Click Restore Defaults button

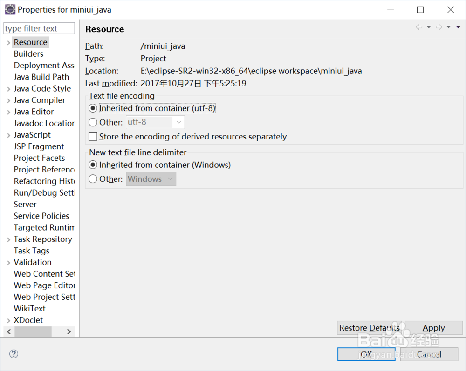(x=370, y=328)
